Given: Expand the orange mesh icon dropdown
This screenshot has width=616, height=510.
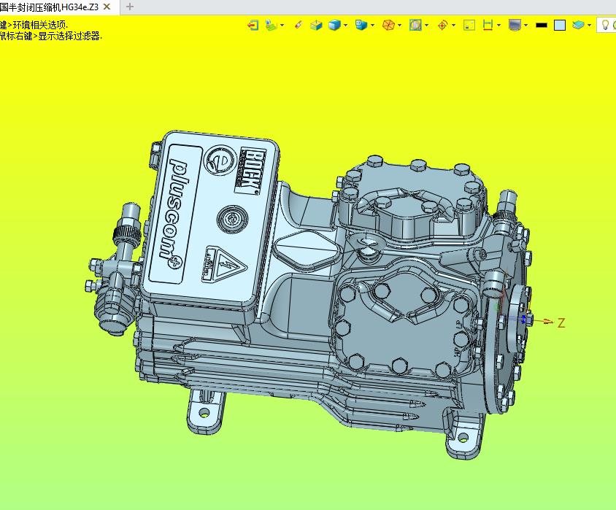Looking at the screenshot, I should pos(399,26).
